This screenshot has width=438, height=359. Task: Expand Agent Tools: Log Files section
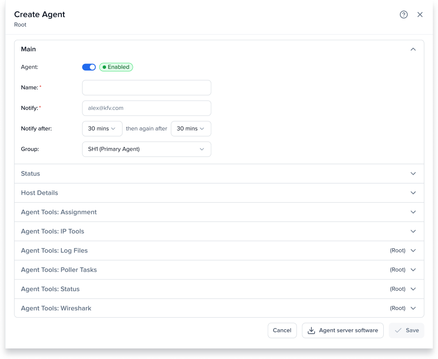(219, 251)
